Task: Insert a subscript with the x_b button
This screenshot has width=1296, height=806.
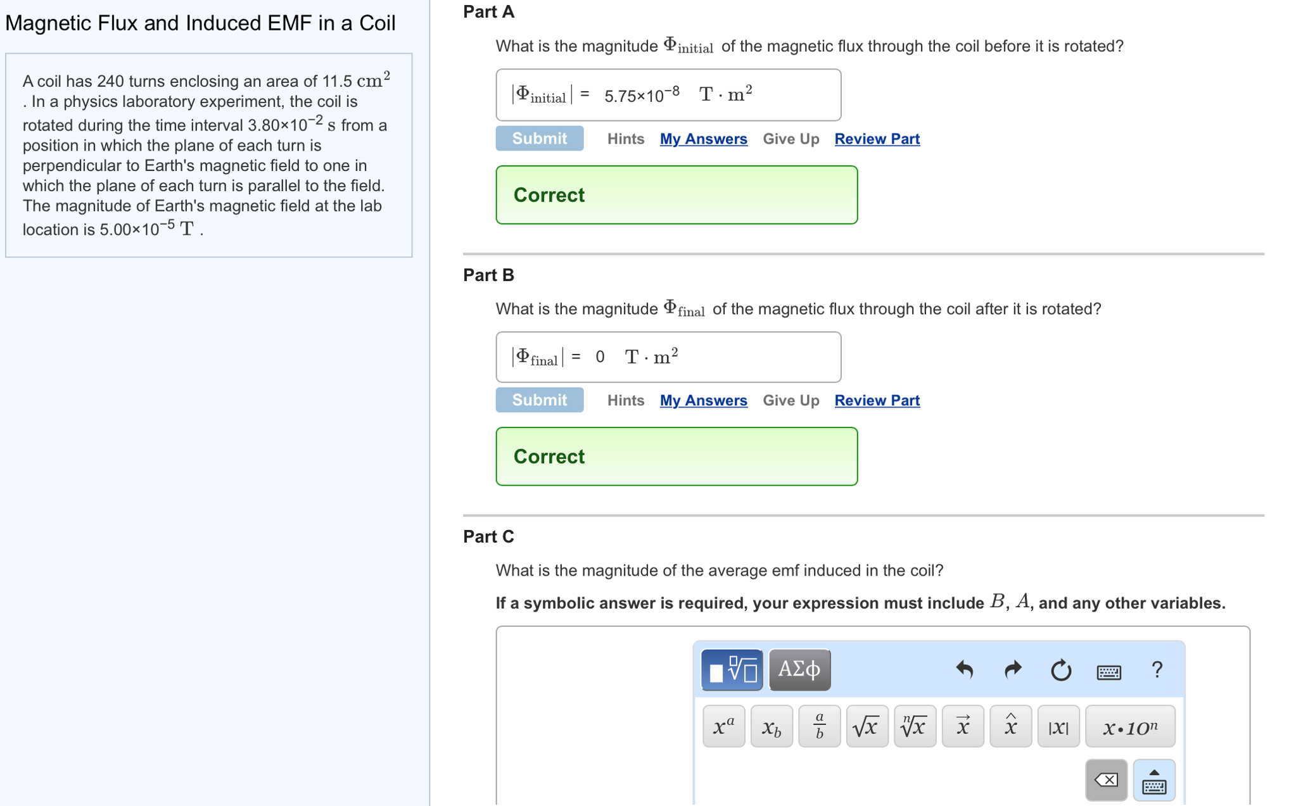Action: pos(771,726)
